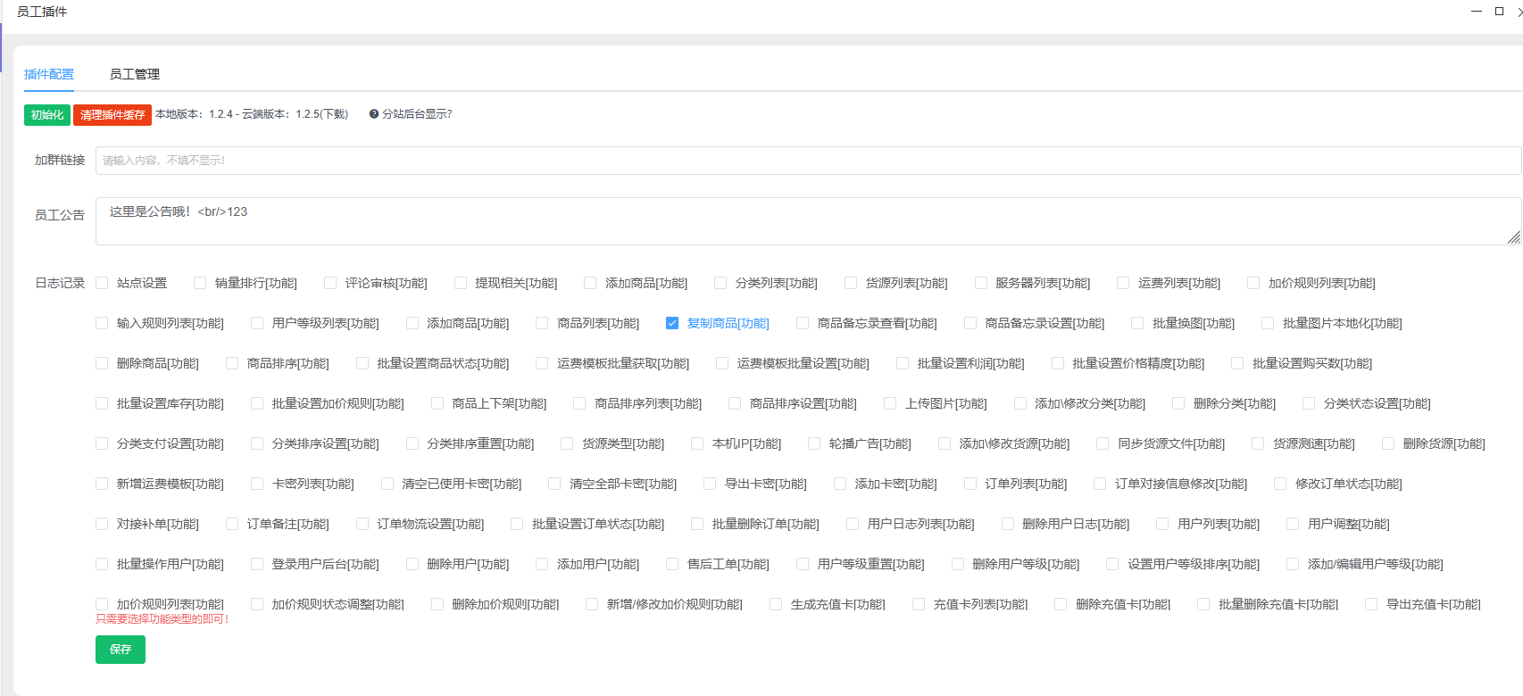Uncheck the 复制商品[功能] checkbox
The height and width of the screenshot is (696, 1523).
[672, 323]
